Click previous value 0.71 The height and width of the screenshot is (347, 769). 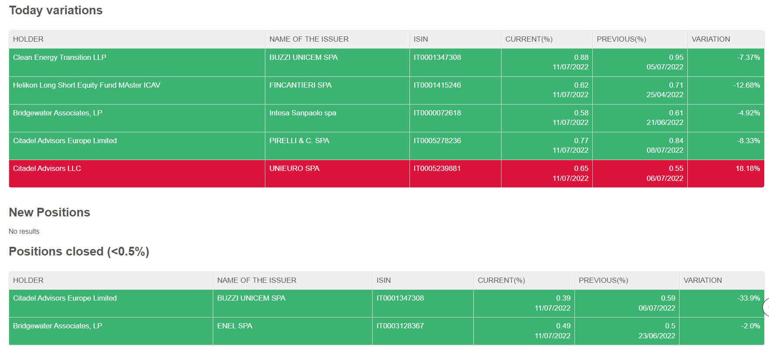pos(676,85)
